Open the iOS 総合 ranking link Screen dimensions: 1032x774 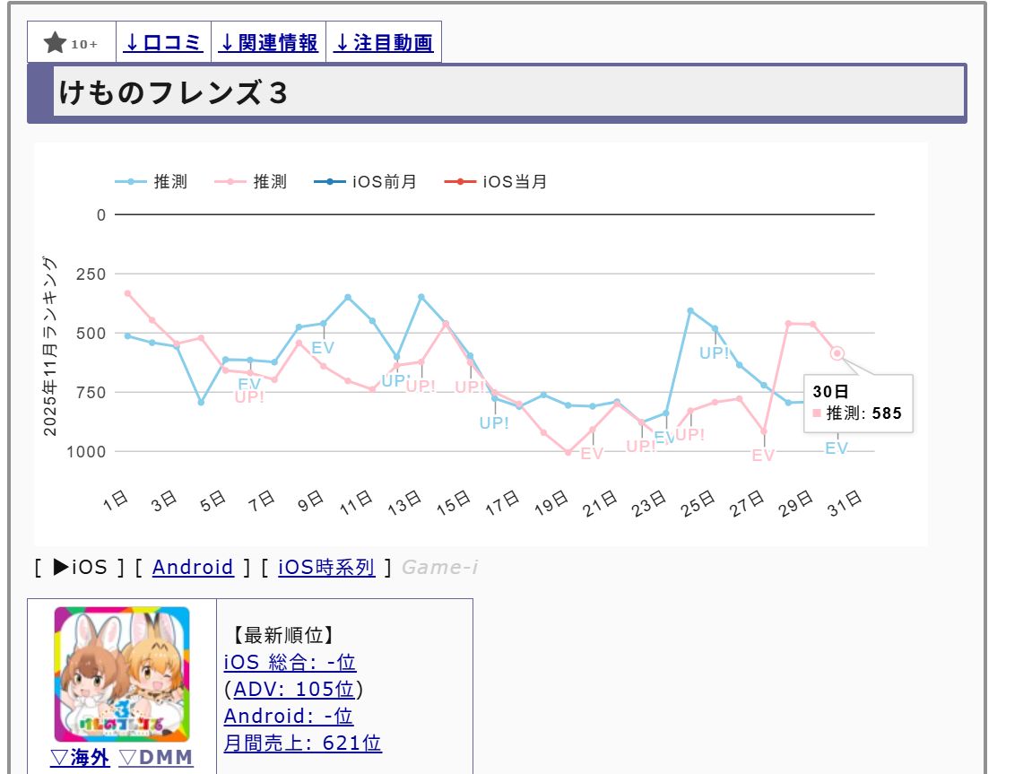tap(290, 663)
